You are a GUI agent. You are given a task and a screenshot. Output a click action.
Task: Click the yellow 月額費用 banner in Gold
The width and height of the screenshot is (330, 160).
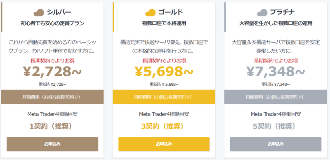pyautogui.click(x=164, y=97)
